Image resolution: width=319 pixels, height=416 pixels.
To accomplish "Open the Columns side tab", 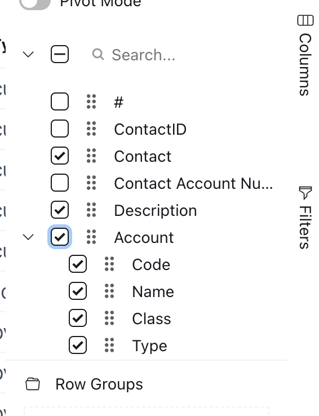I will 305,55.
